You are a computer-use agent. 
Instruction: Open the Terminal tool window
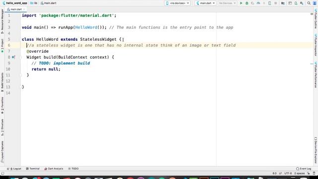point(33,169)
